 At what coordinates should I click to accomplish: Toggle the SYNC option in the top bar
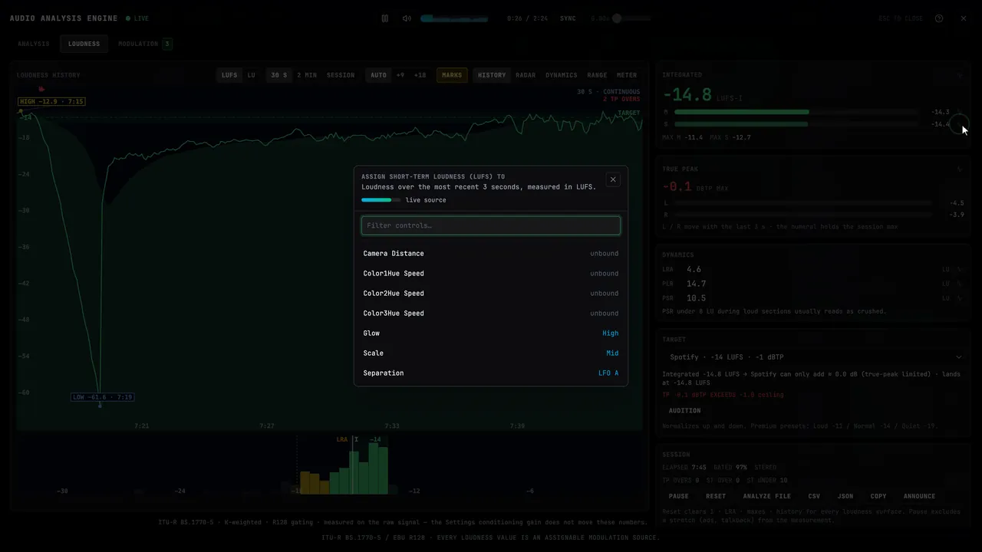click(x=568, y=18)
